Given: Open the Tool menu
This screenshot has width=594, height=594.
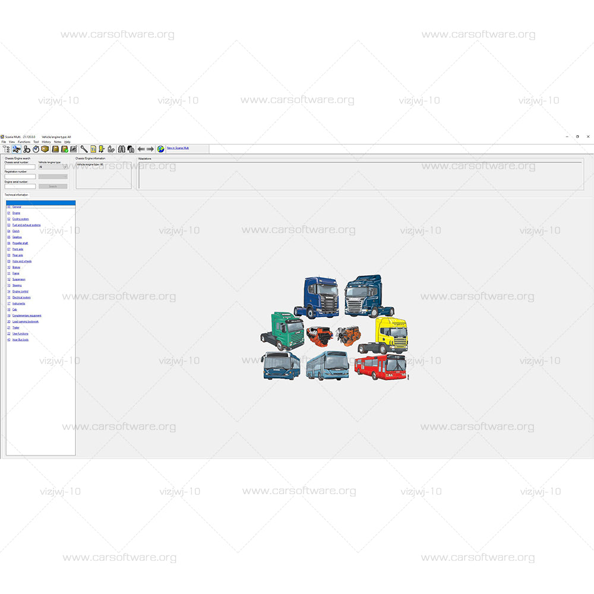Looking at the screenshot, I should pyautogui.click(x=36, y=142).
